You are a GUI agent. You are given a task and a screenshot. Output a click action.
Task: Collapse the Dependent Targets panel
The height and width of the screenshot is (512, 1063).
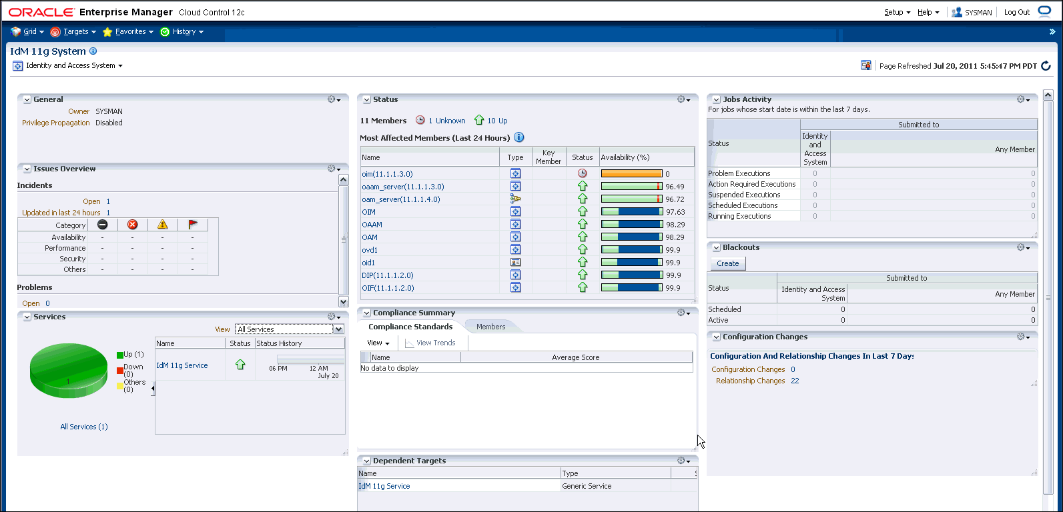click(x=366, y=461)
